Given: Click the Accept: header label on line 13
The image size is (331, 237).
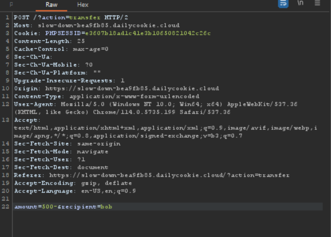Looking at the screenshot, I should click(x=27, y=120).
